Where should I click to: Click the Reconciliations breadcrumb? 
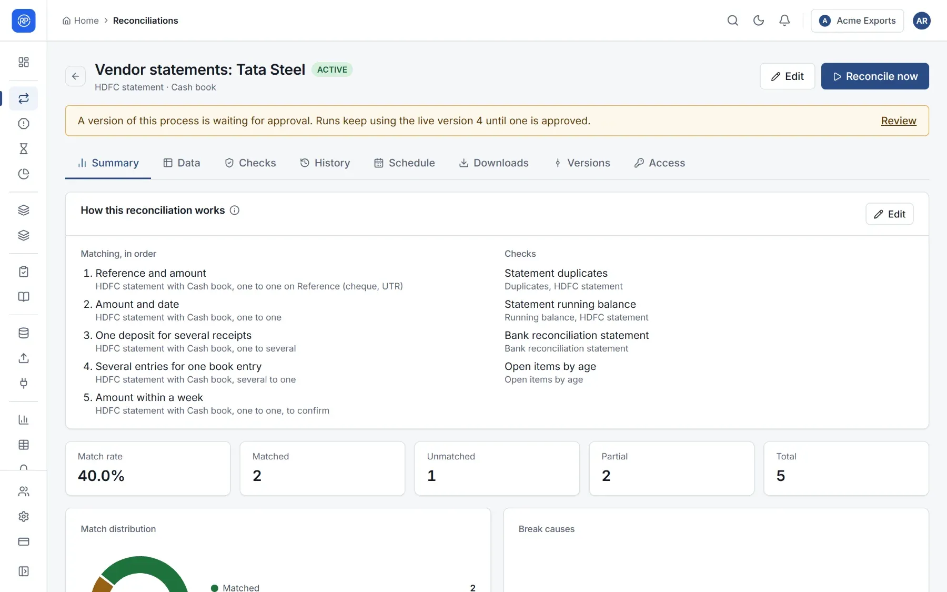[x=145, y=21]
